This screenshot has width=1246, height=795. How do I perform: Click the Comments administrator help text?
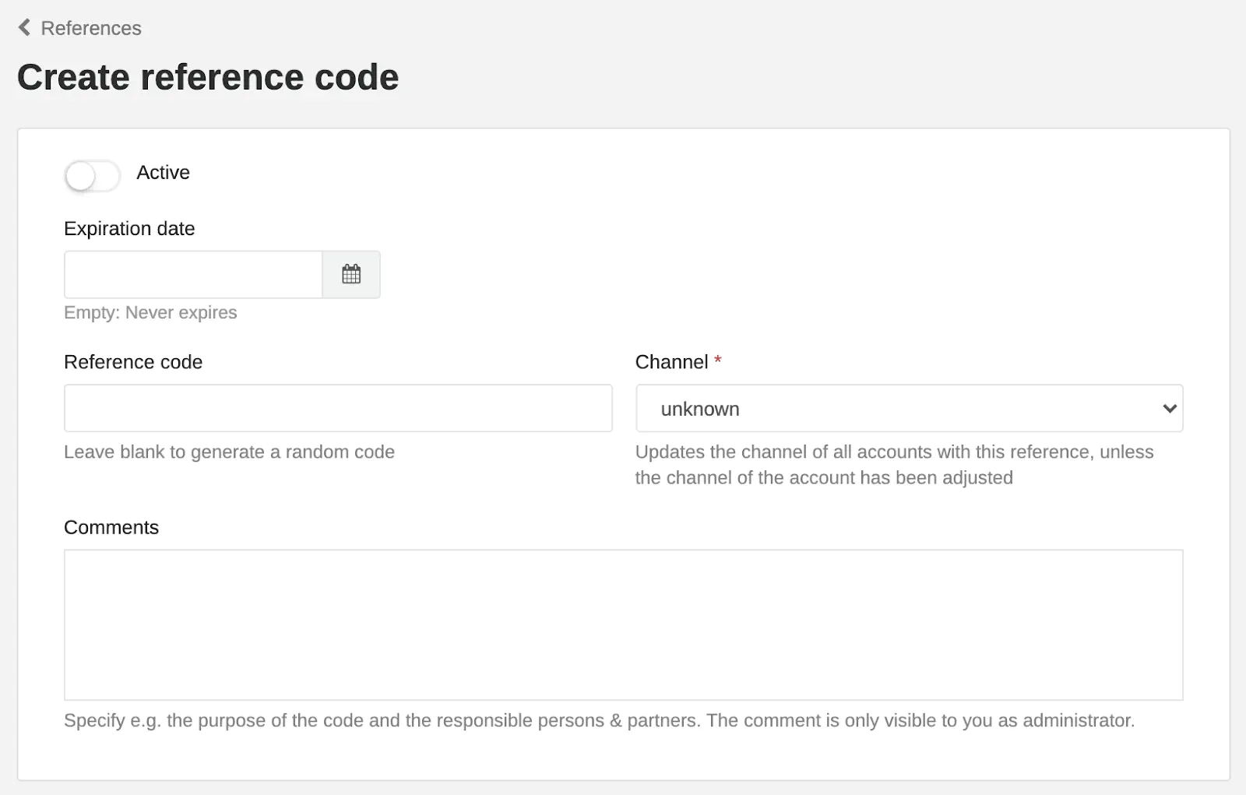click(599, 720)
